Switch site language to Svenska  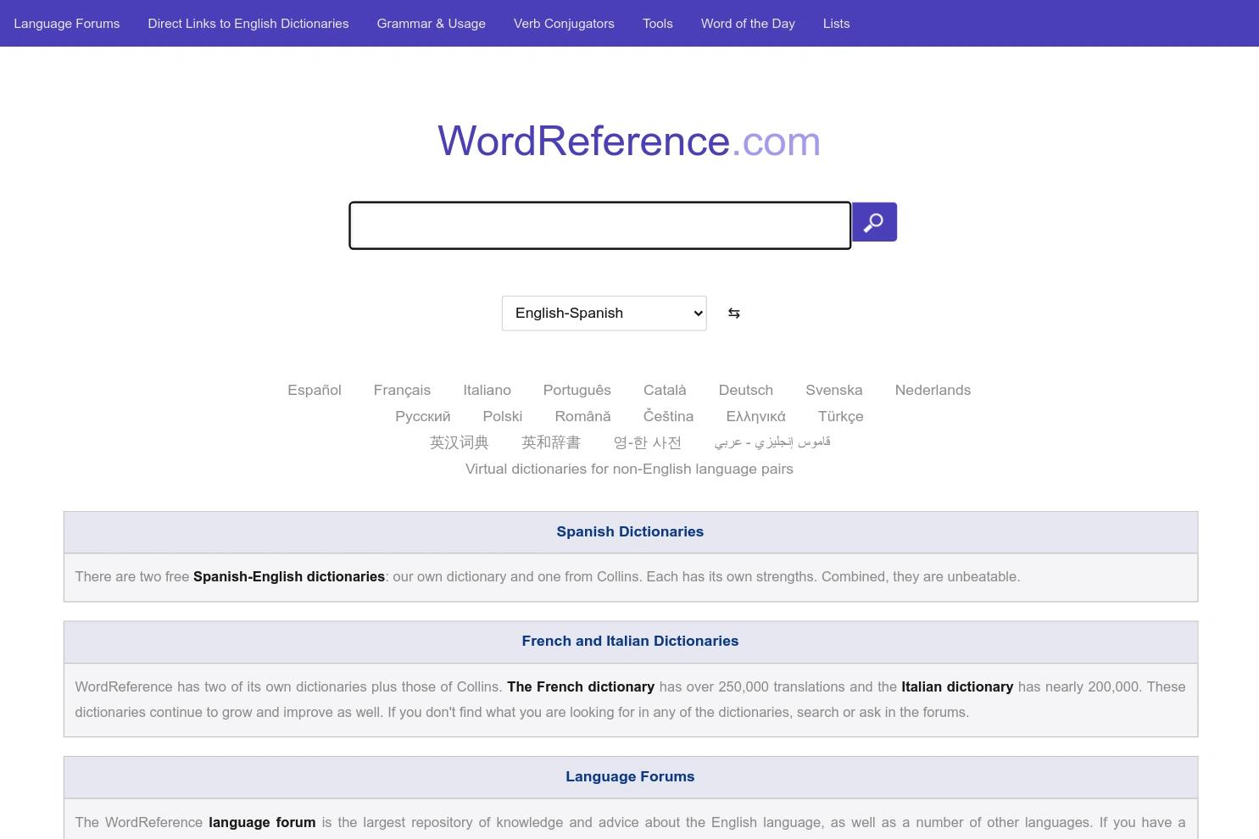pyautogui.click(x=834, y=390)
